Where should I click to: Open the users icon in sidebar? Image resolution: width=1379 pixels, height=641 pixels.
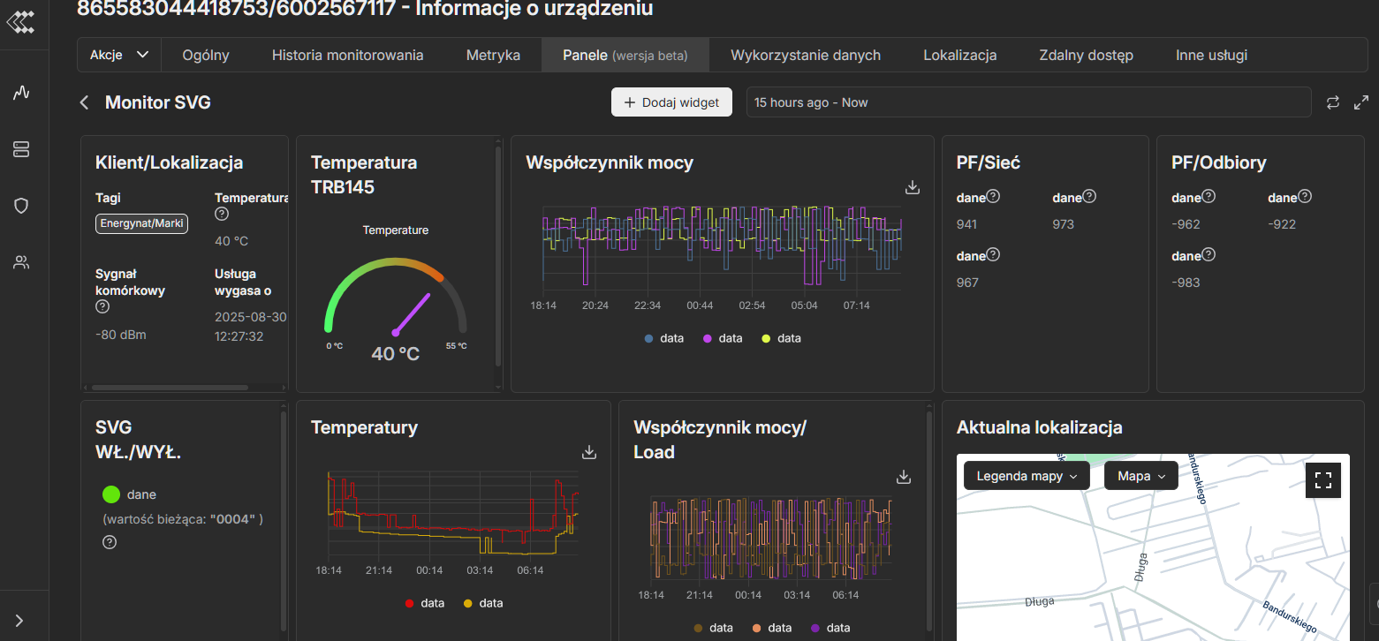(x=22, y=262)
